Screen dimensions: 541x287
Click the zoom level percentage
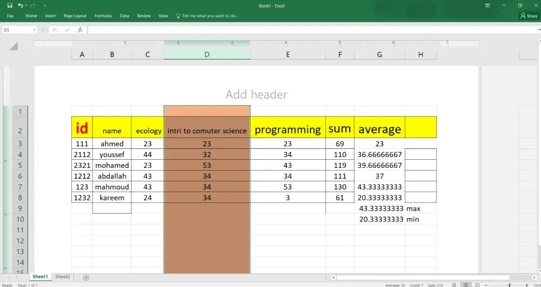pyautogui.click(x=536, y=285)
